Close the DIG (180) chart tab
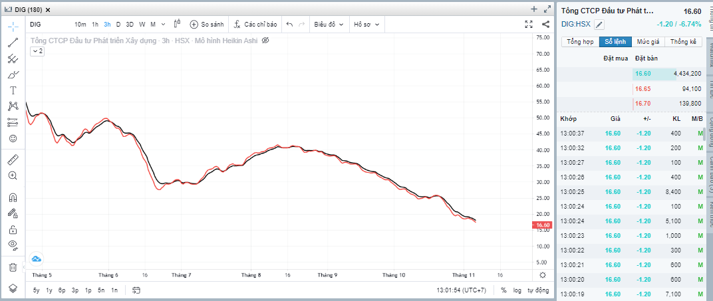This screenshot has height=301, width=713. 48,9
